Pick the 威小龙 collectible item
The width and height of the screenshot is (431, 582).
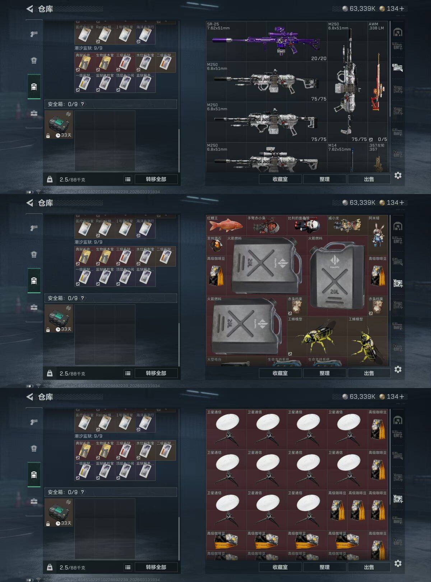click(x=347, y=225)
